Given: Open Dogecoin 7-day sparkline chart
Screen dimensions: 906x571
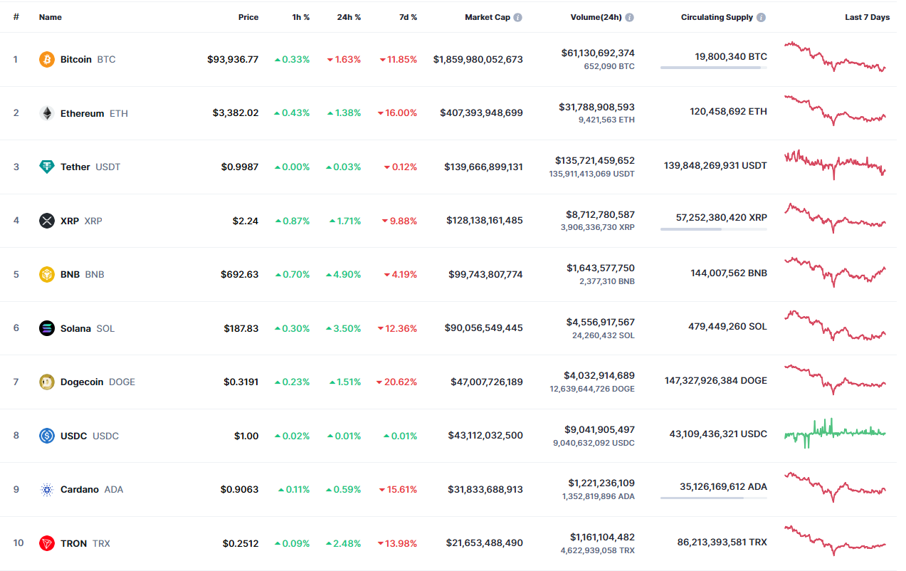Looking at the screenshot, I should coord(836,379).
